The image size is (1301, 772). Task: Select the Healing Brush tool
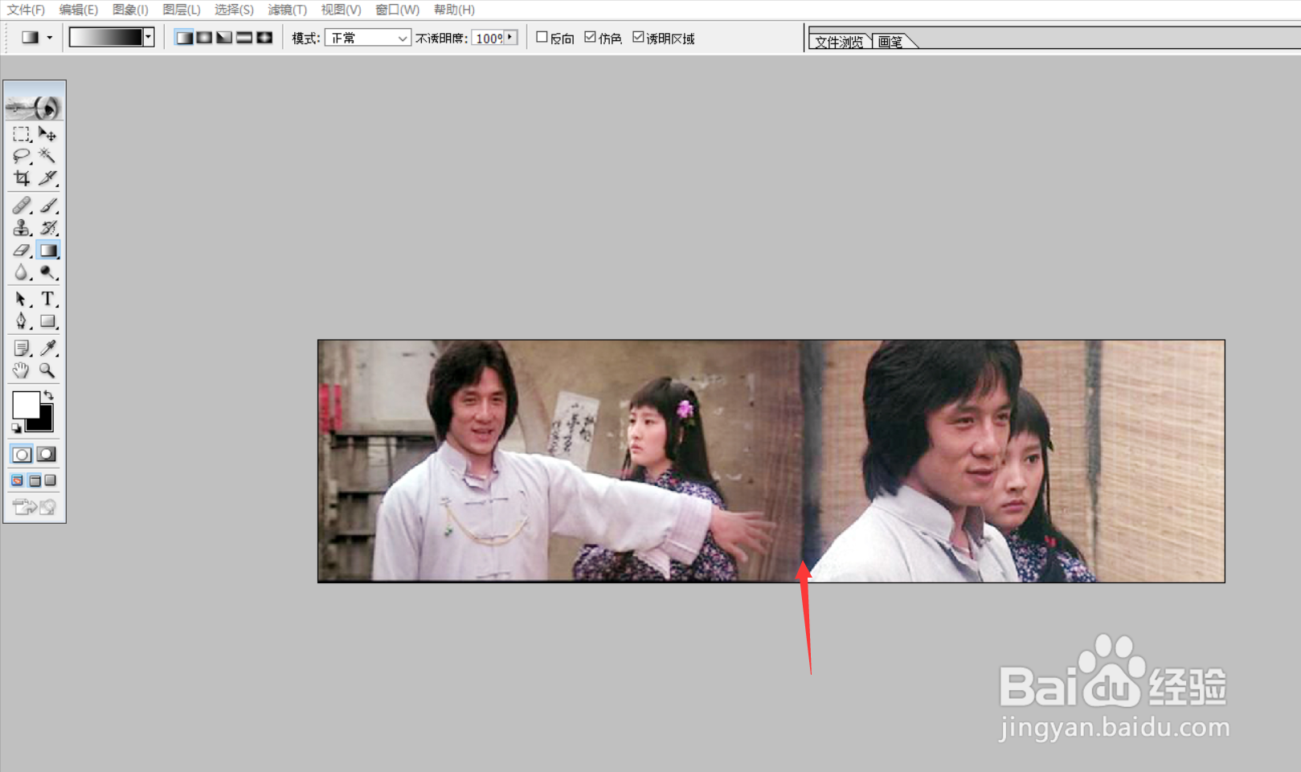point(22,206)
